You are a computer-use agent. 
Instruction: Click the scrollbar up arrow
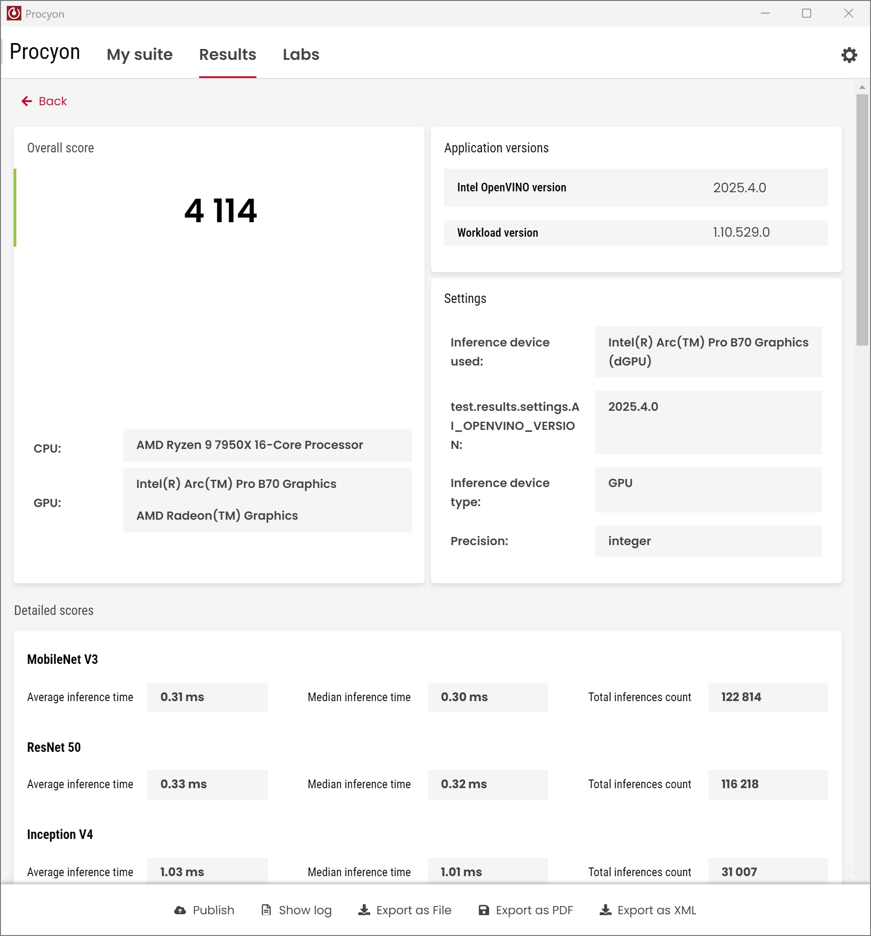862,87
